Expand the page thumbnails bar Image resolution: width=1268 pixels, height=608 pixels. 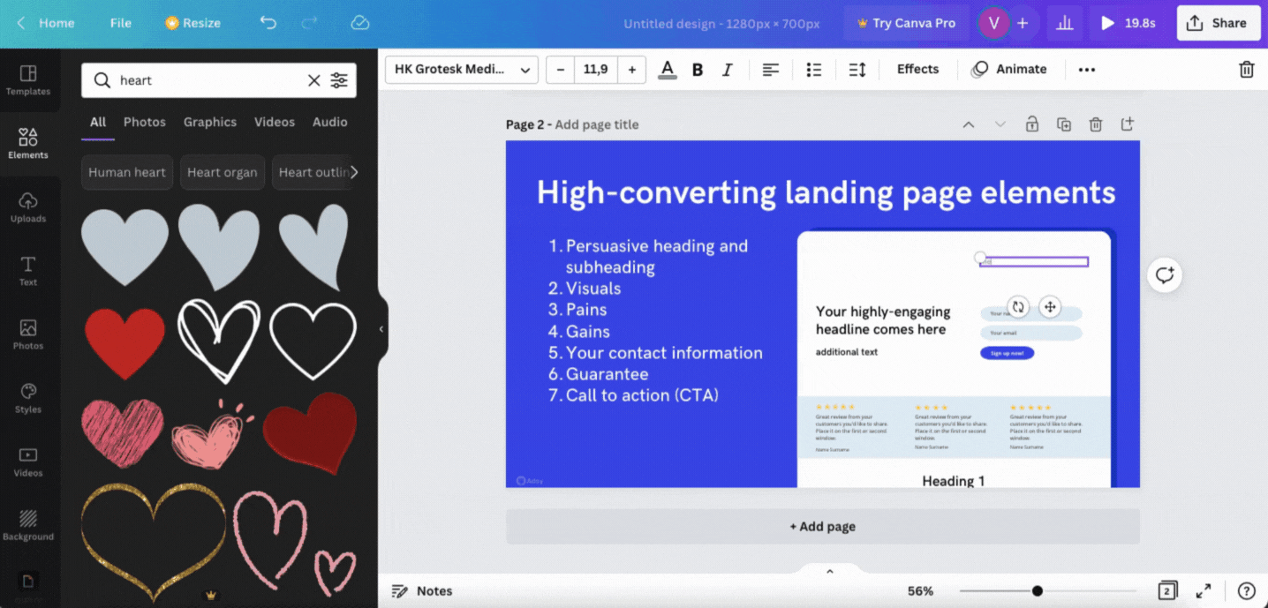point(828,571)
